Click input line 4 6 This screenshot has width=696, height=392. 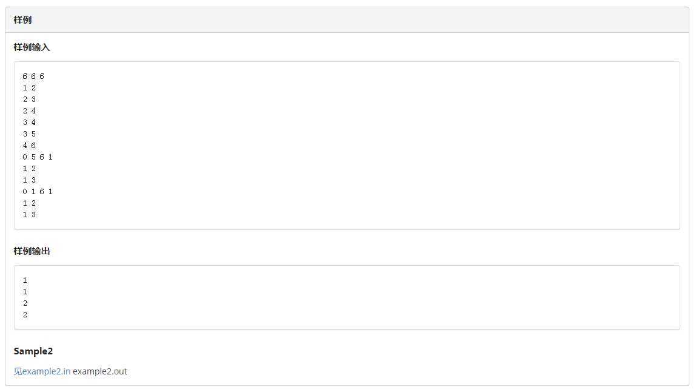pos(29,146)
